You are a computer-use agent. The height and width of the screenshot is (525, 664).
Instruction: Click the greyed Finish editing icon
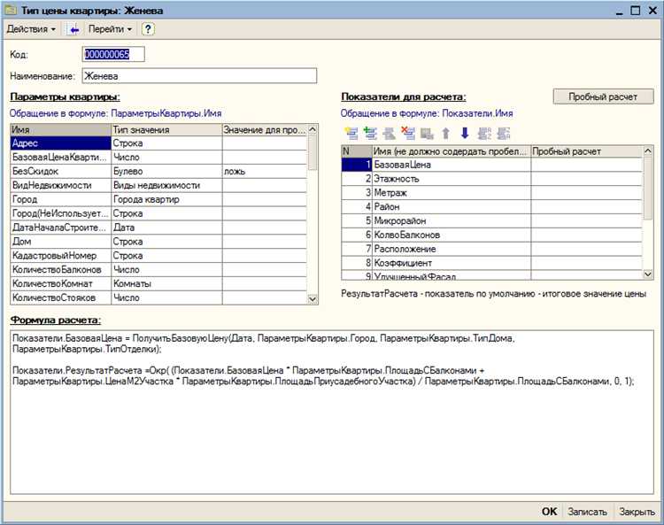pos(427,134)
